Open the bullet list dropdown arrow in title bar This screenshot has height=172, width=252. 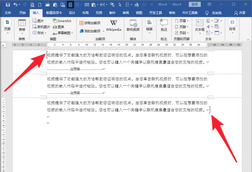coord(131,5)
